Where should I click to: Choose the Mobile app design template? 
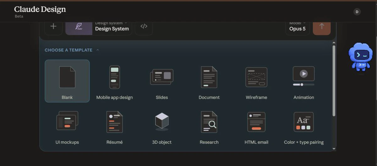point(114,81)
